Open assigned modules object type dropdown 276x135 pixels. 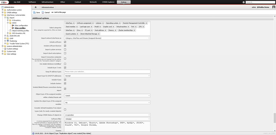pyautogui.click(x=107, y=95)
